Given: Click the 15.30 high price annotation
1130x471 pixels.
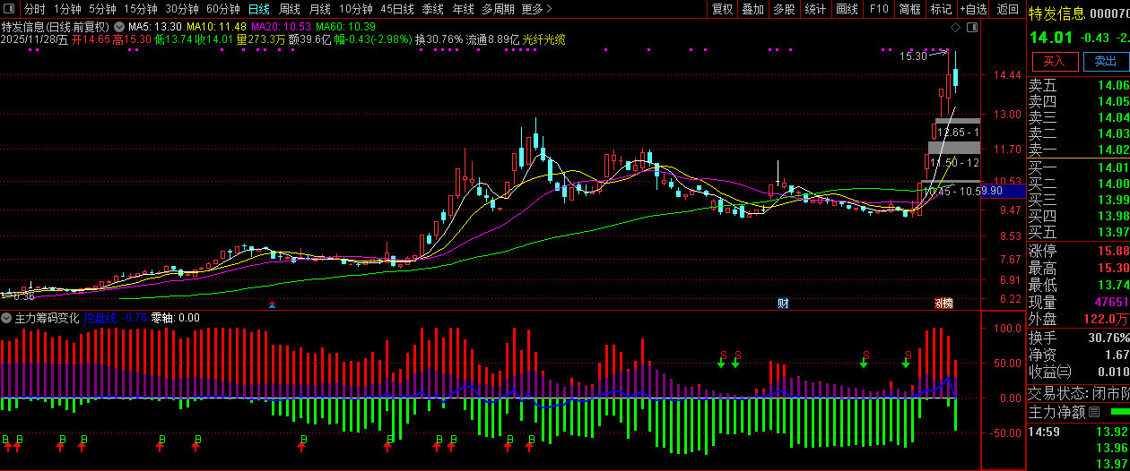Looking at the screenshot, I should point(913,56).
